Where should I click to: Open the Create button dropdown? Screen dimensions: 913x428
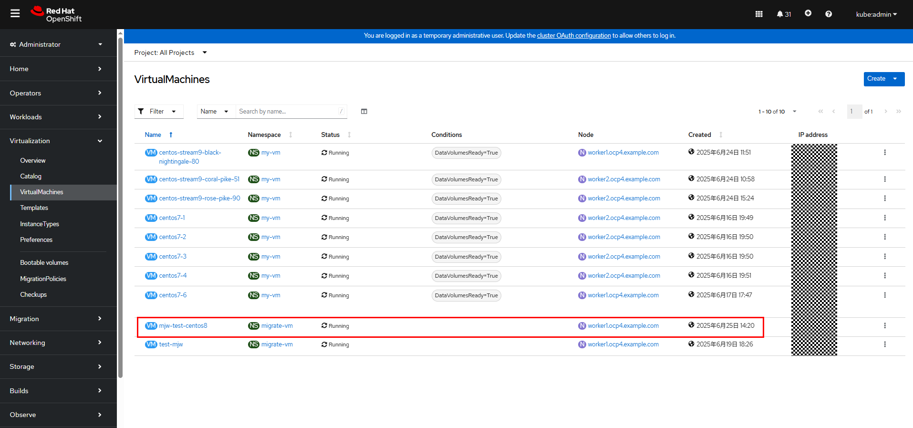pyautogui.click(x=884, y=79)
